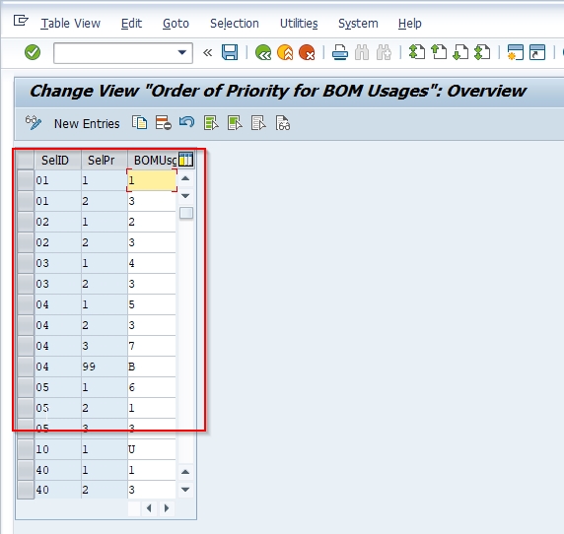Click the New Entries button
564x534 pixels.
87,123
